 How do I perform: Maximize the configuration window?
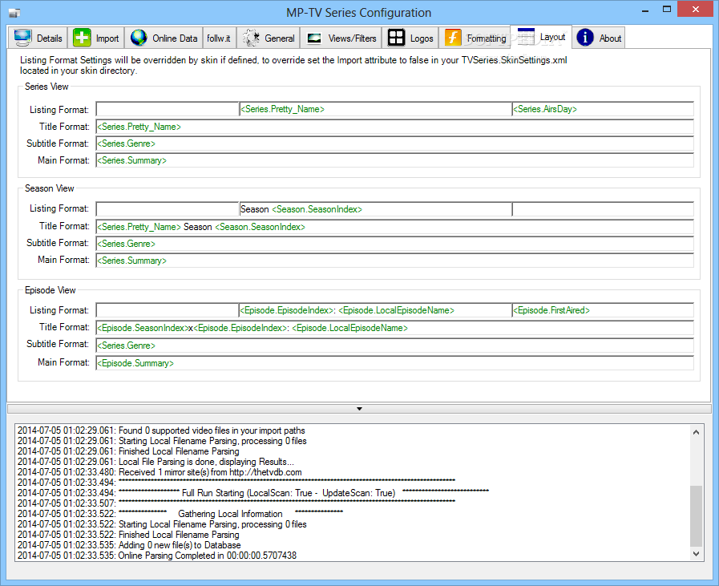click(x=667, y=10)
